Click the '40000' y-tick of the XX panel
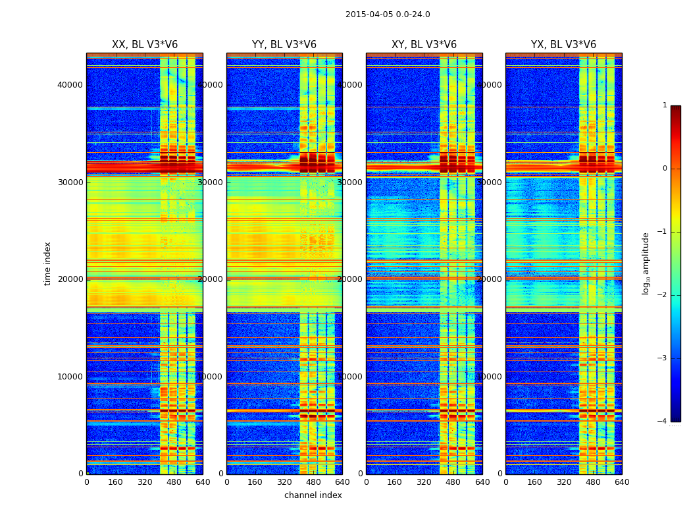691x527 pixels. 70,84
